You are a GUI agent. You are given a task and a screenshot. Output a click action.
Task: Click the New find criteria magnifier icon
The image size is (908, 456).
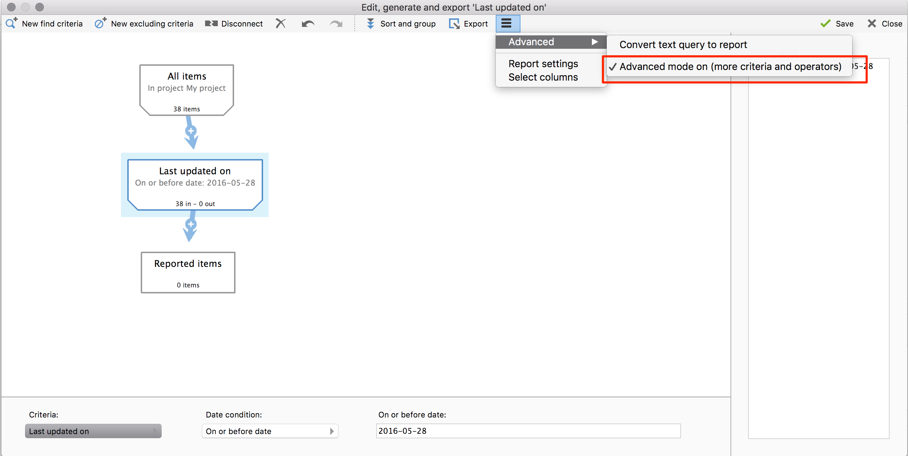pyautogui.click(x=11, y=23)
